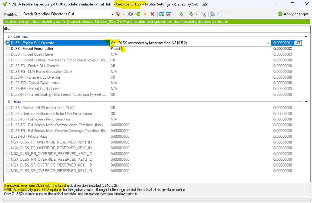Screen dimensions: 312x203
Task: Click the green NVIDIA restore defaults icon
Action: point(138,14)
